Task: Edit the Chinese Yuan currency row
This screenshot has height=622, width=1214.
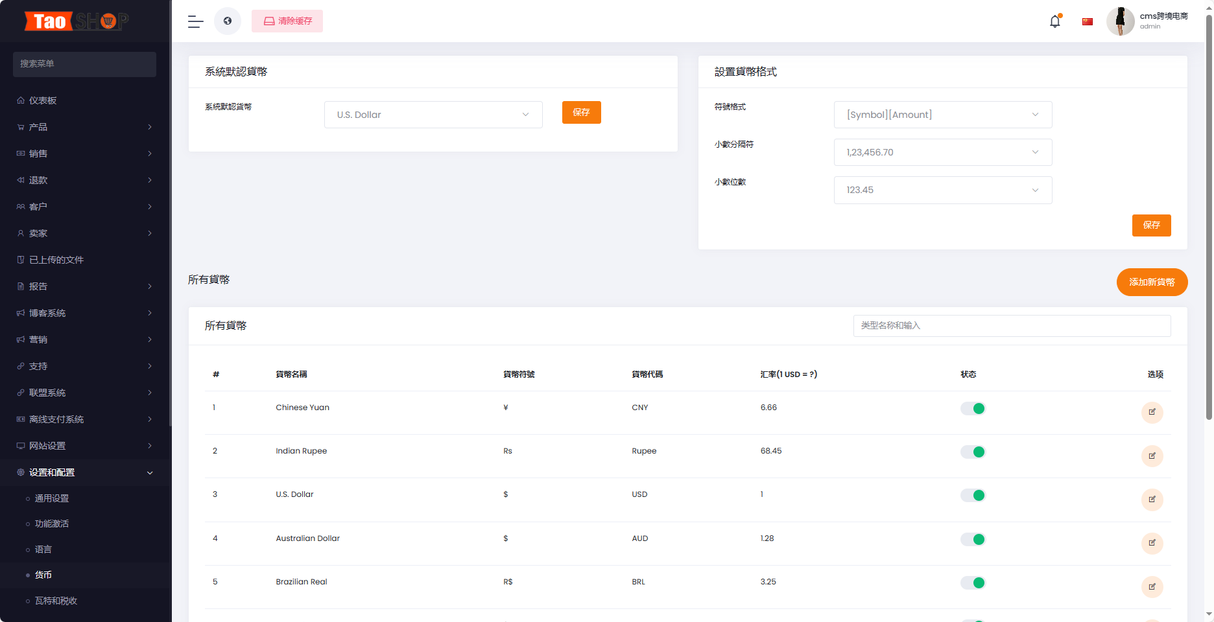Action: (x=1152, y=412)
